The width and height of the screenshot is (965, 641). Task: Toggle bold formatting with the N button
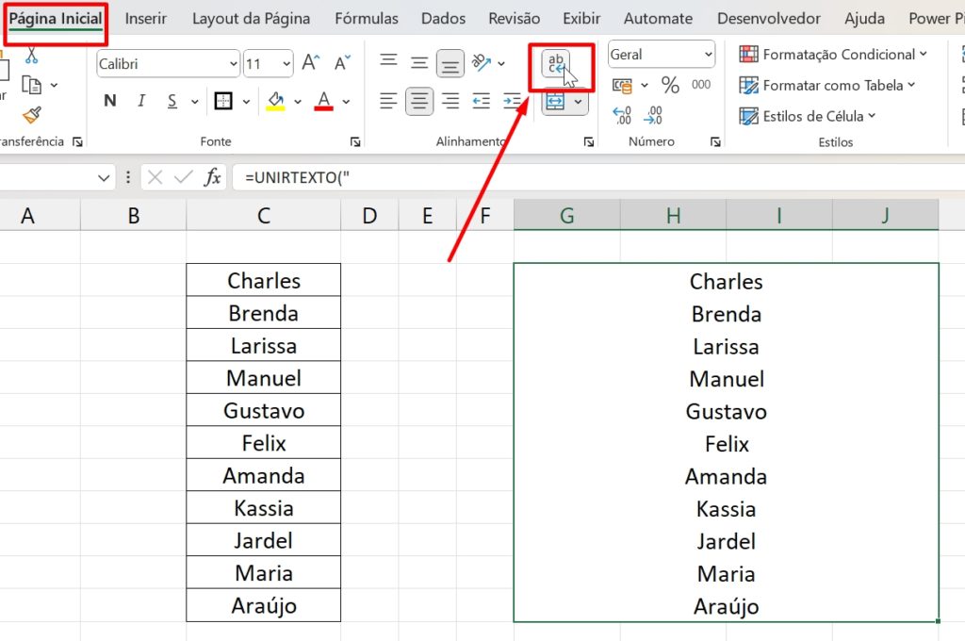(x=110, y=98)
